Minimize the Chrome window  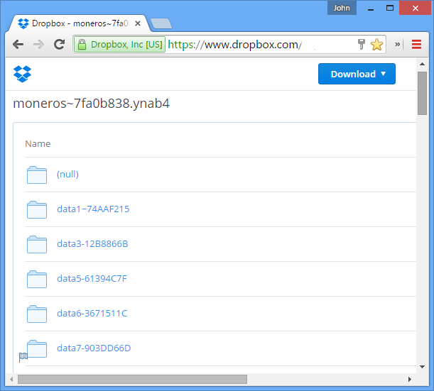(x=371, y=9)
